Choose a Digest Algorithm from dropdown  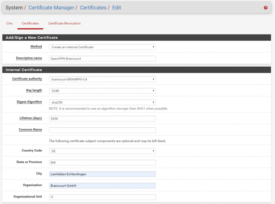(102, 103)
